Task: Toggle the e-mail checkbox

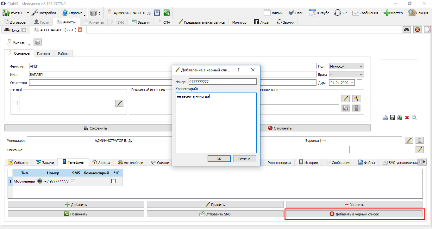Action: coord(16,103)
